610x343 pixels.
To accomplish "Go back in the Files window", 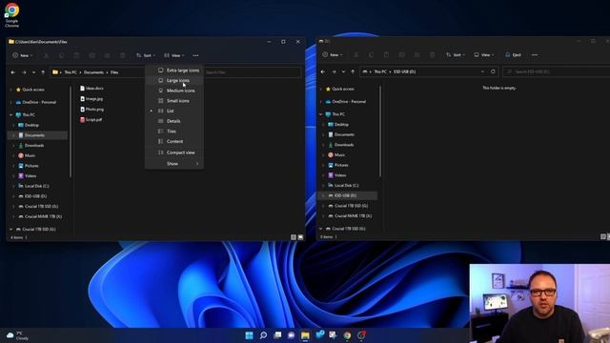I will click(x=12, y=72).
